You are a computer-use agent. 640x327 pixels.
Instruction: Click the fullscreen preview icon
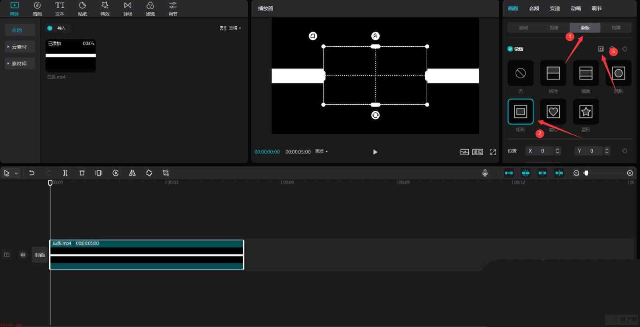coord(493,152)
